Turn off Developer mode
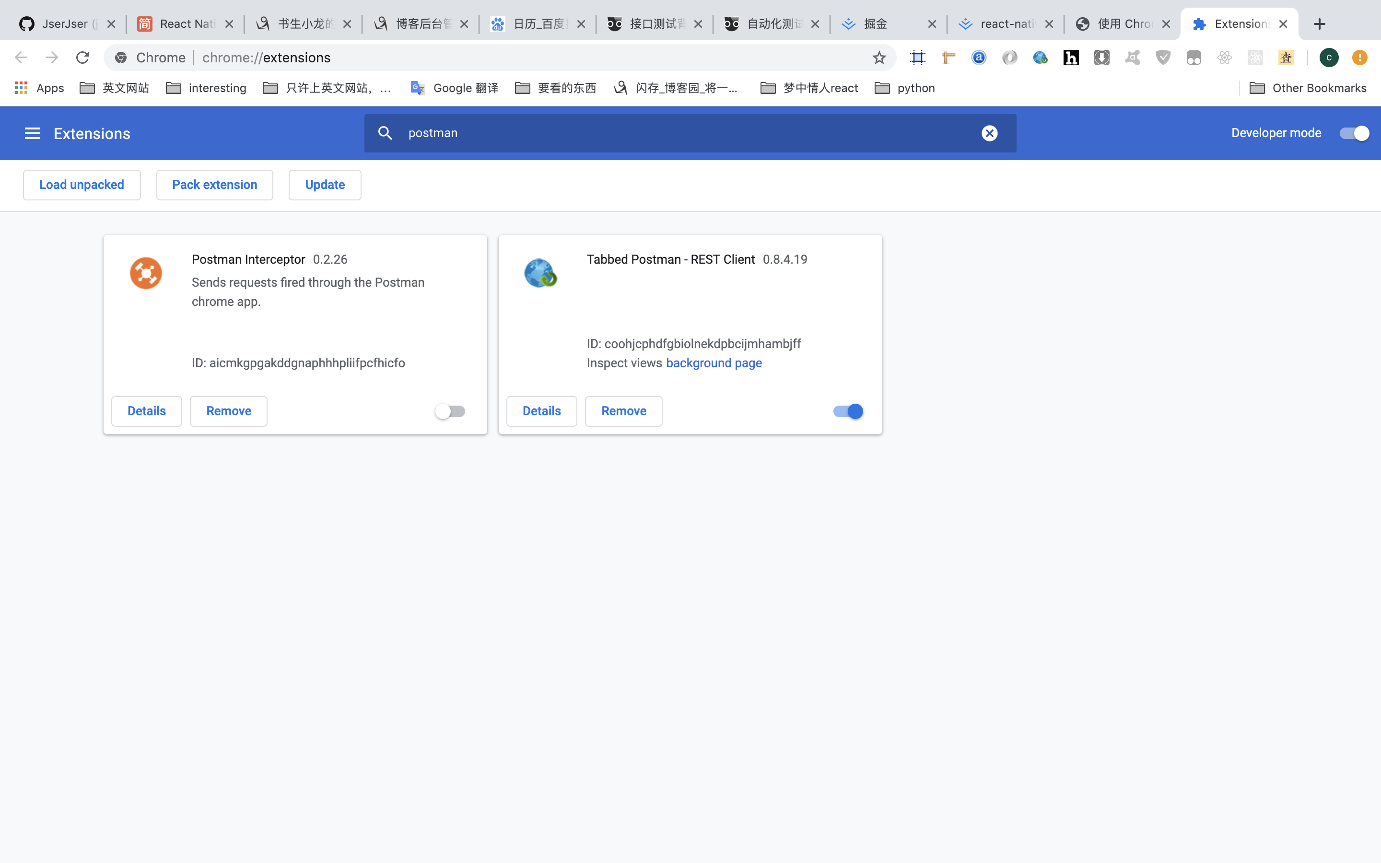 tap(1354, 133)
